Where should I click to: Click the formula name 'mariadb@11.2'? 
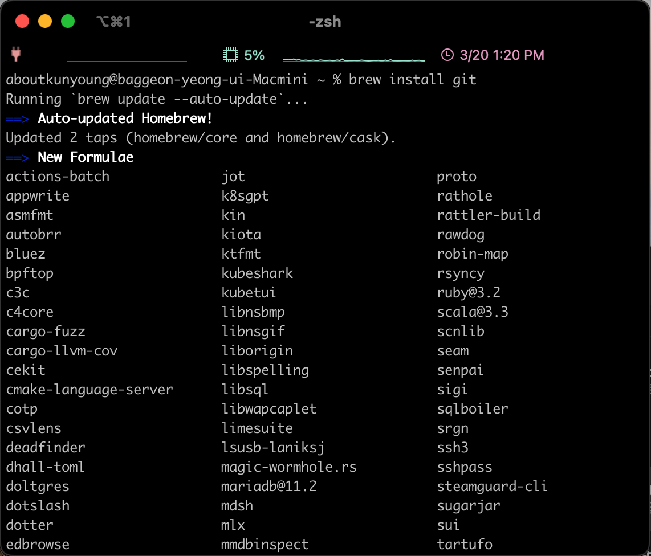point(269,486)
